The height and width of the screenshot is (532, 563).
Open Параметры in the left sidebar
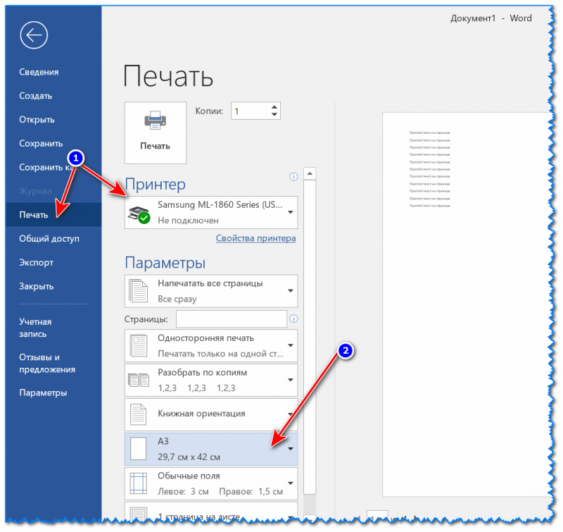pos(43,393)
